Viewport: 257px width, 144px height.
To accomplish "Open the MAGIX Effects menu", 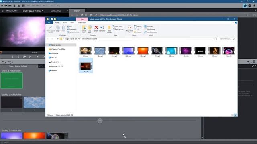I will click(x=39, y=6).
